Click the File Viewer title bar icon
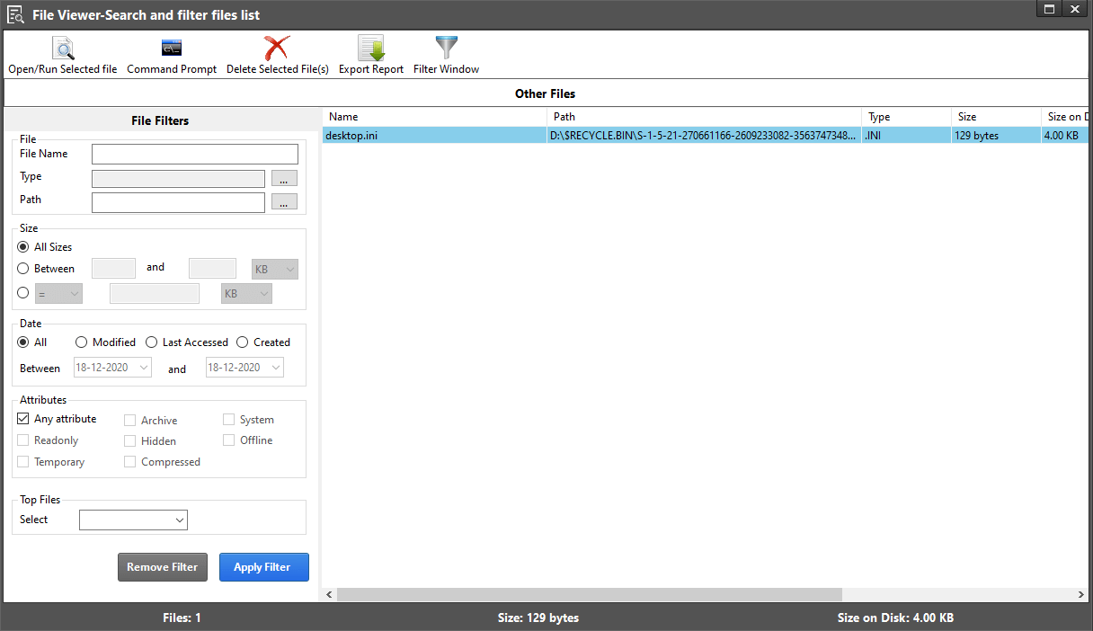The width and height of the screenshot is (1093, 631). point(15,14)
